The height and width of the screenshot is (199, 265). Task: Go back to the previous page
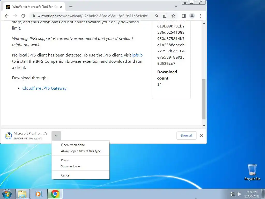pyautogui.click(x=6, y=16)
